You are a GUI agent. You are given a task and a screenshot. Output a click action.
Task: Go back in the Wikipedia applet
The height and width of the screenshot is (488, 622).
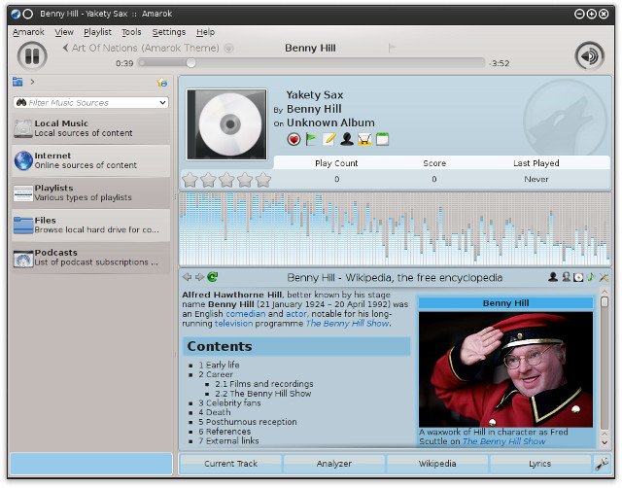(187, 277)
